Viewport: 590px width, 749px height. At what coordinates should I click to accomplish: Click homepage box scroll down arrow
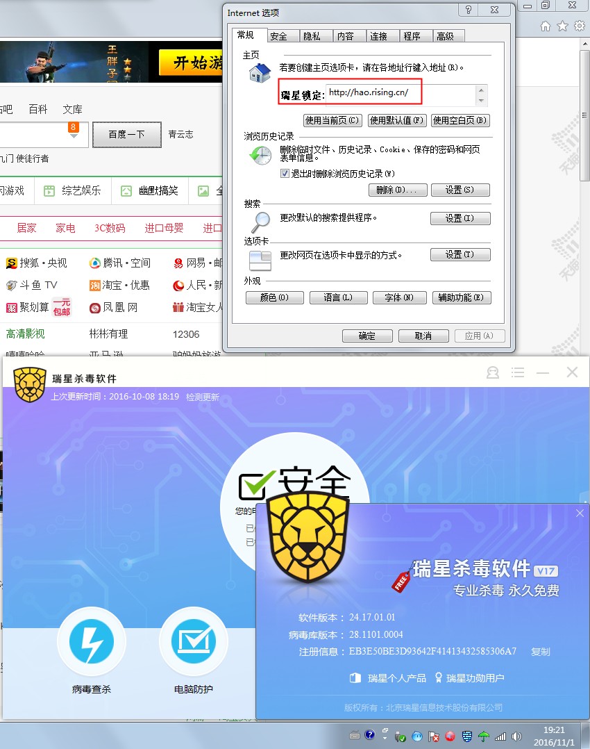(x=481, y=101)
